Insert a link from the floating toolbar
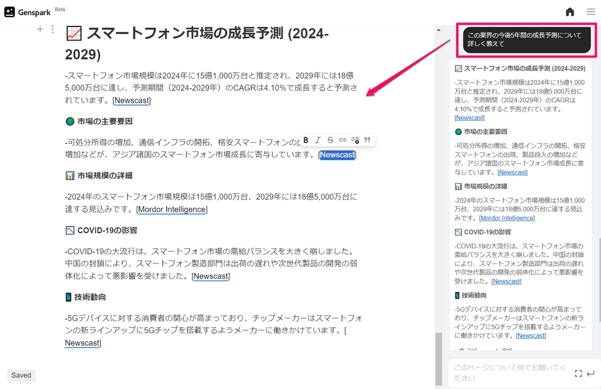The image size is (601, 389). tap(342, 140)
